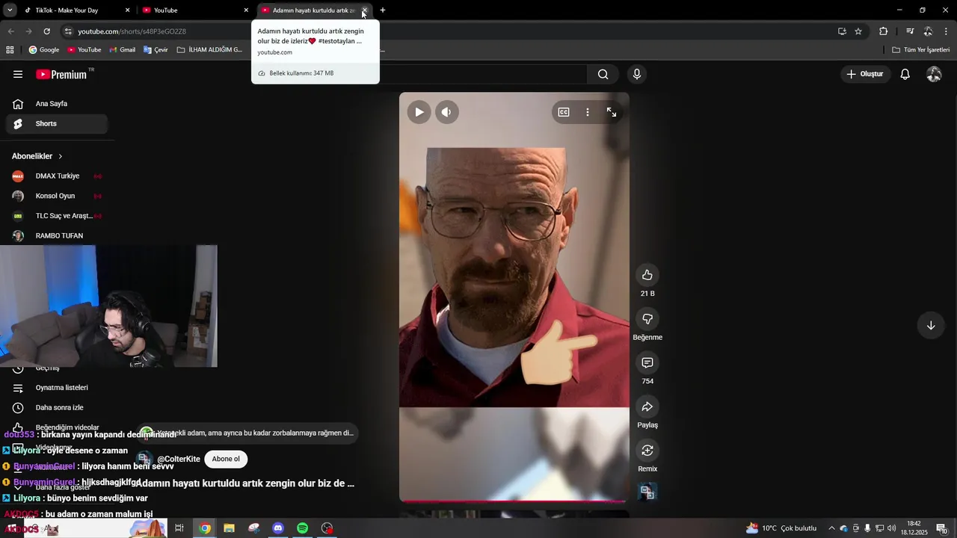Close the TikTok tab
Viewport: 957px width, 538px height.
point(127,10)
